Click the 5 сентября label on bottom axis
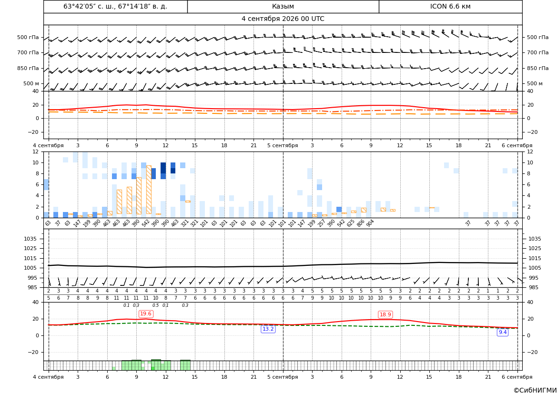Screen dimensions: 557x394 pyautogui.click(x=283, y=377)
